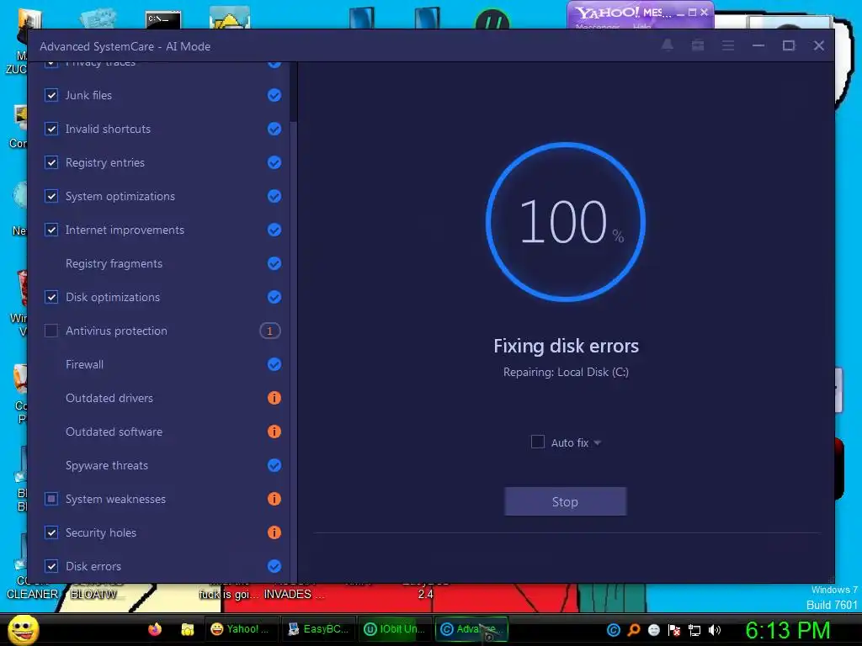
Task: Open the Action Center flag tray icon
Action: [x=674, y=630]
